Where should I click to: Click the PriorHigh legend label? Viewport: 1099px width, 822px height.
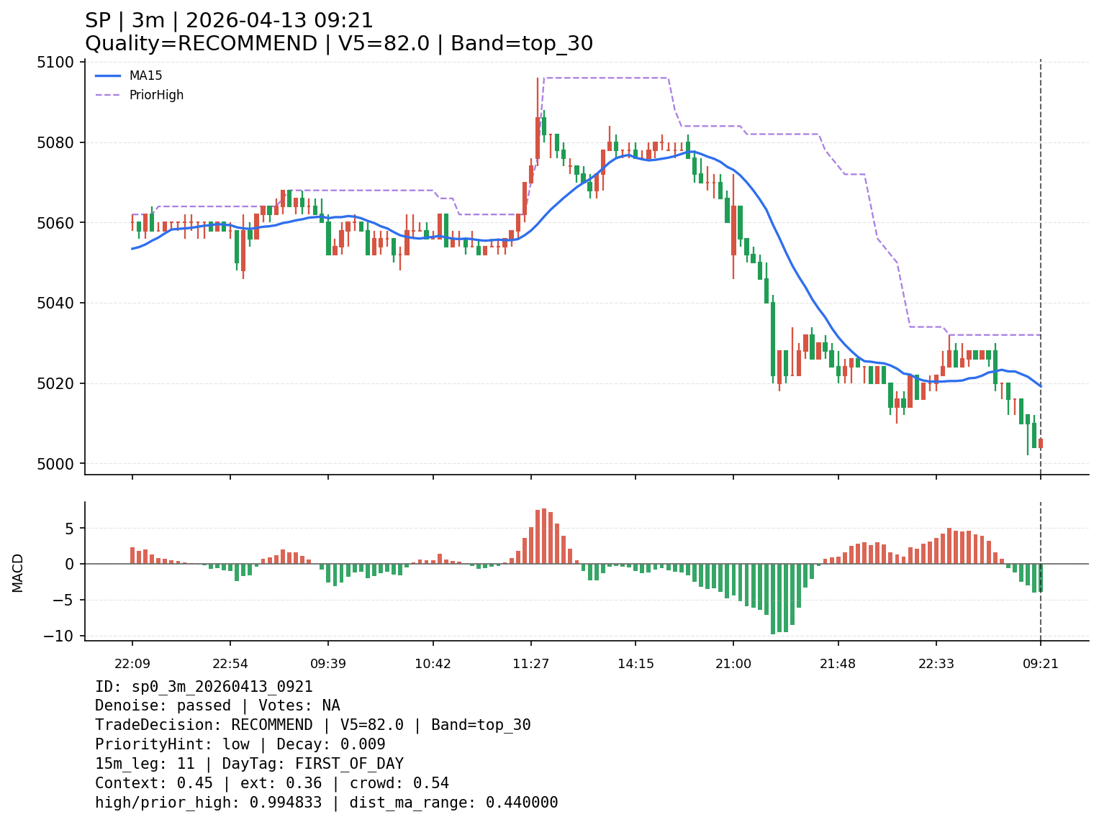coord(156,95)
